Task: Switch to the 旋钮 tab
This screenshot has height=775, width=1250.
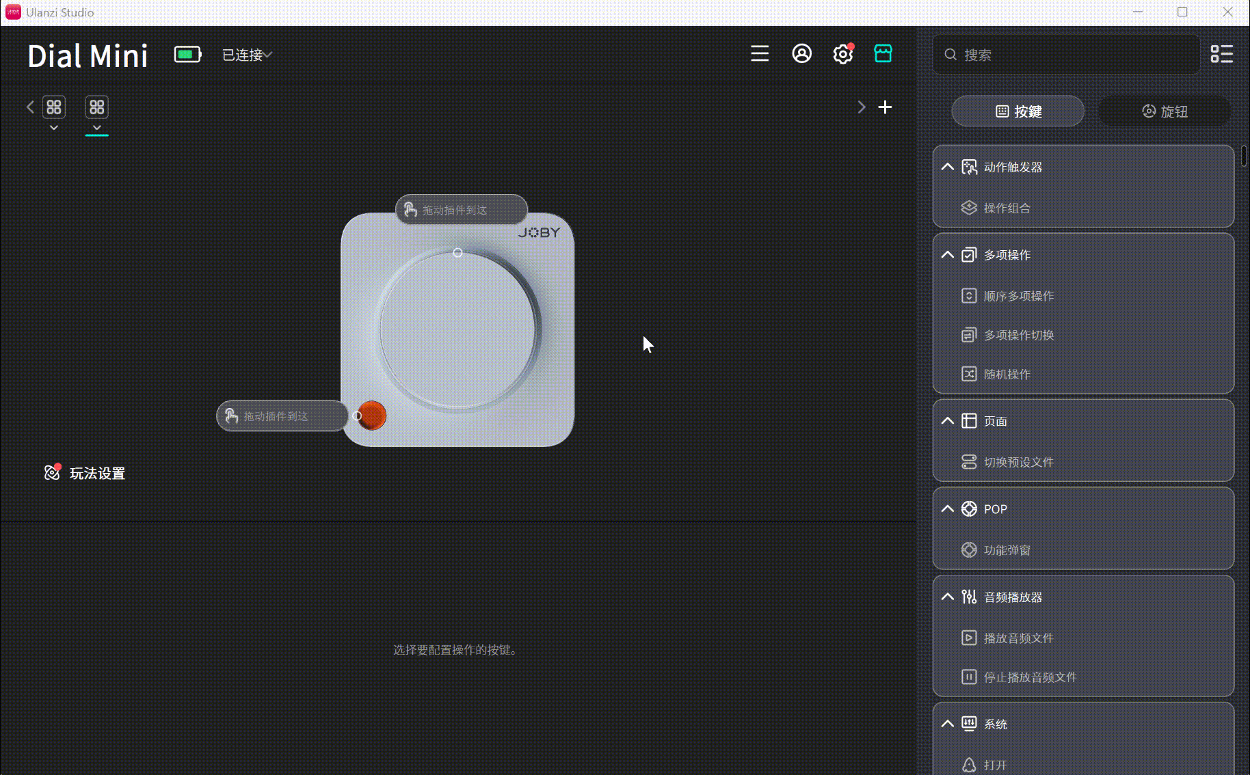Action: pos(1165,111)
